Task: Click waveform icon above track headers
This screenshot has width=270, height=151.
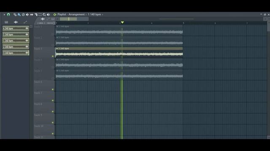Action: [x=43, y=19]
